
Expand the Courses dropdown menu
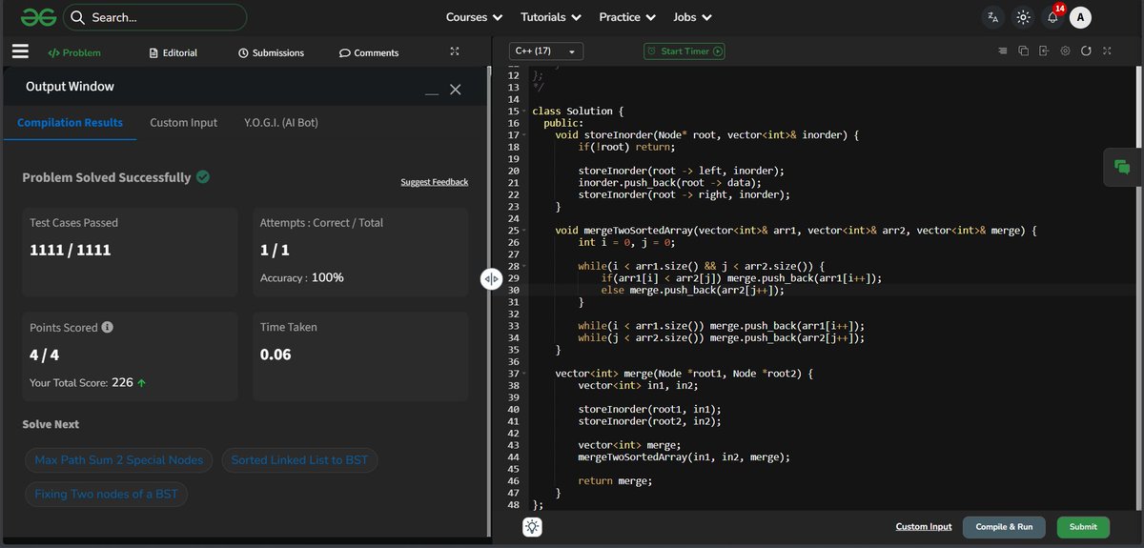[474, 17]
